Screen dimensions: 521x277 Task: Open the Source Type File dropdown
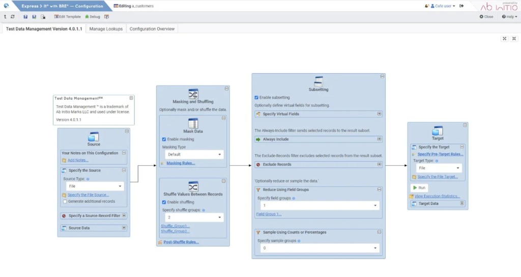click(x=95, y=186)
